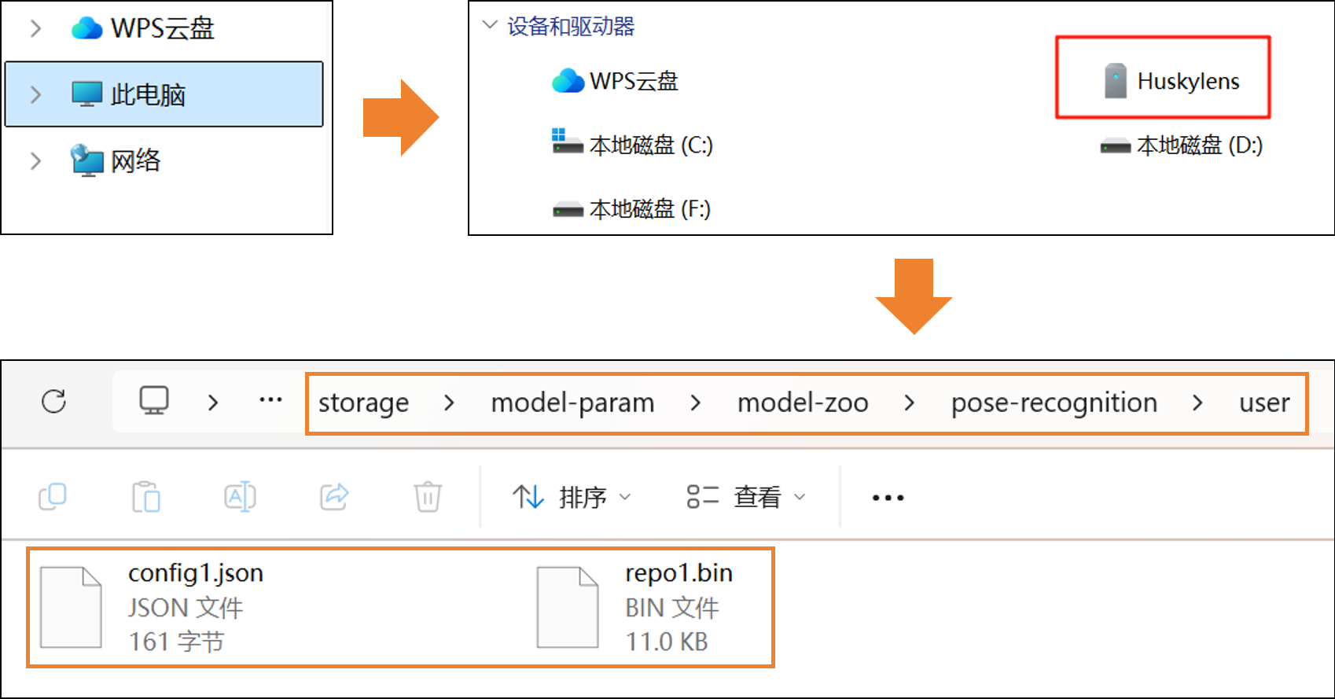Click the model-zoo breadcrumb segment

pos(803,403)
